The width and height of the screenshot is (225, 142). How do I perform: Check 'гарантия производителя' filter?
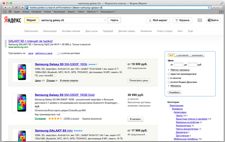coord(169,74)
